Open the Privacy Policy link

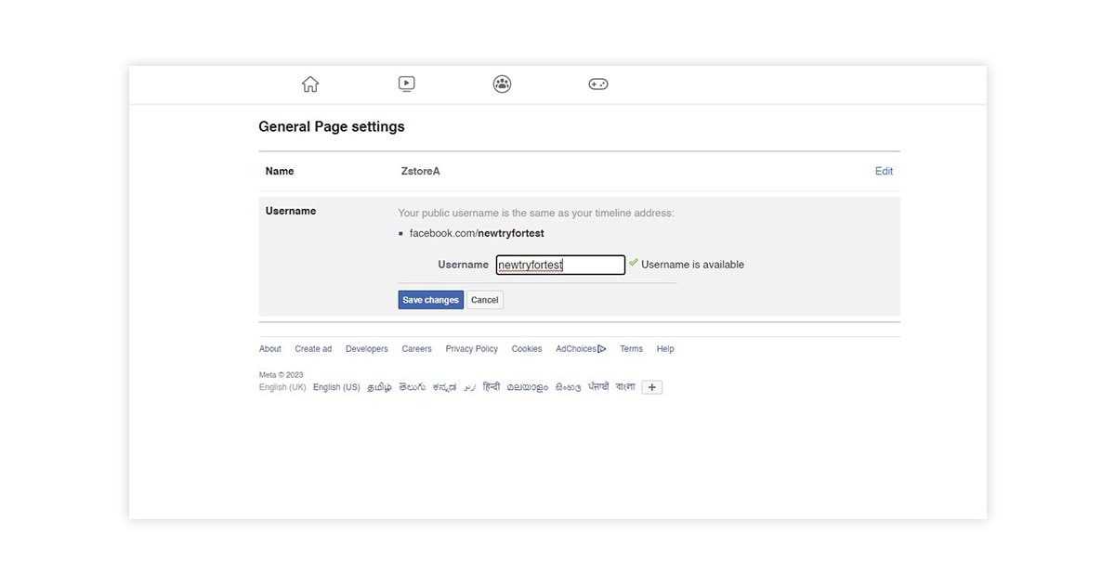point(471,349)
